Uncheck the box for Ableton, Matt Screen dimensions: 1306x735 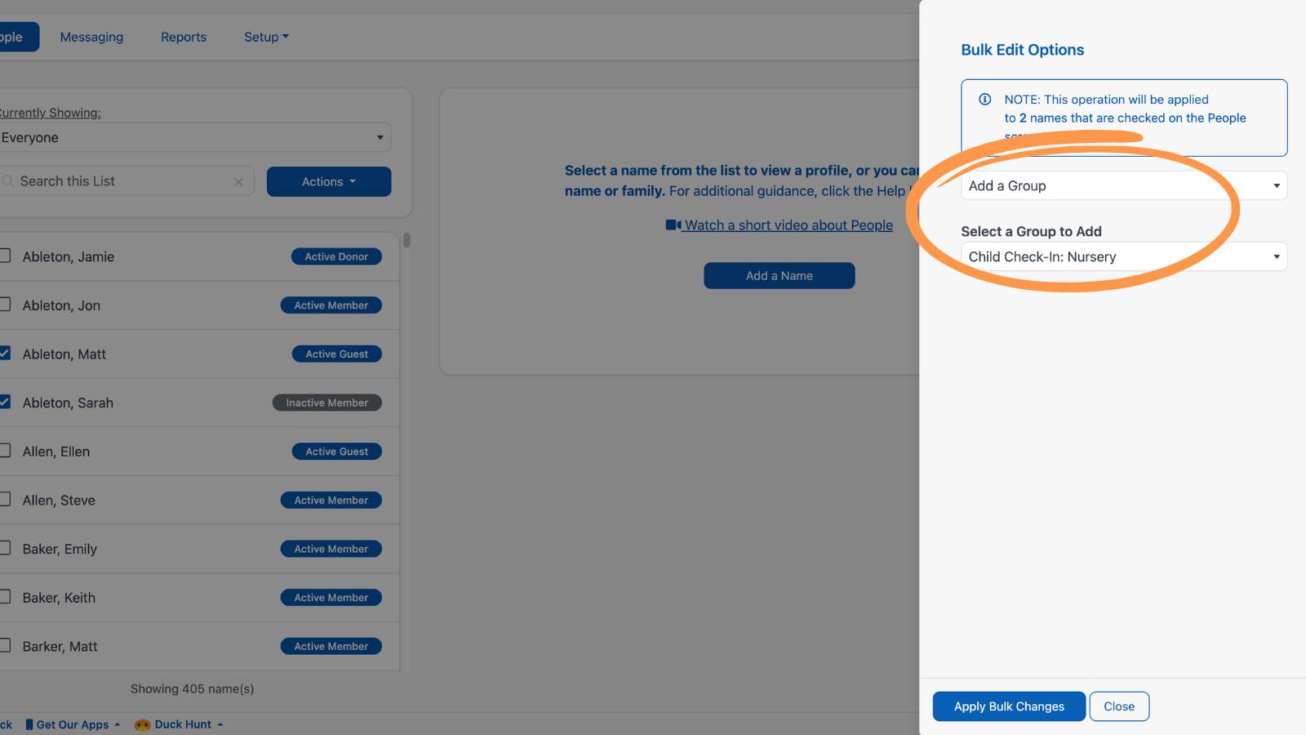tap(4, 354)
